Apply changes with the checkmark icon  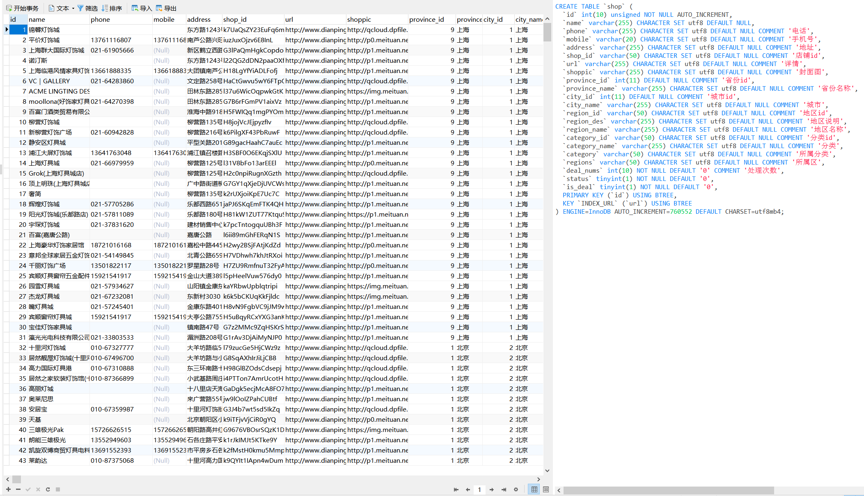[x=28, y=489]
